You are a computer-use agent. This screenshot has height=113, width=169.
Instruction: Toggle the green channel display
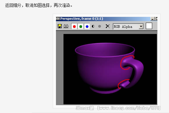coord(81,26)
